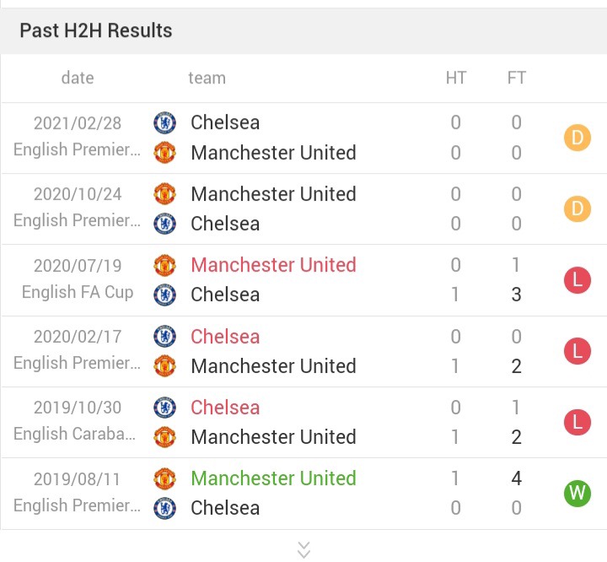Click the green win badge for 2019/08/11

[x=577, y=494]
